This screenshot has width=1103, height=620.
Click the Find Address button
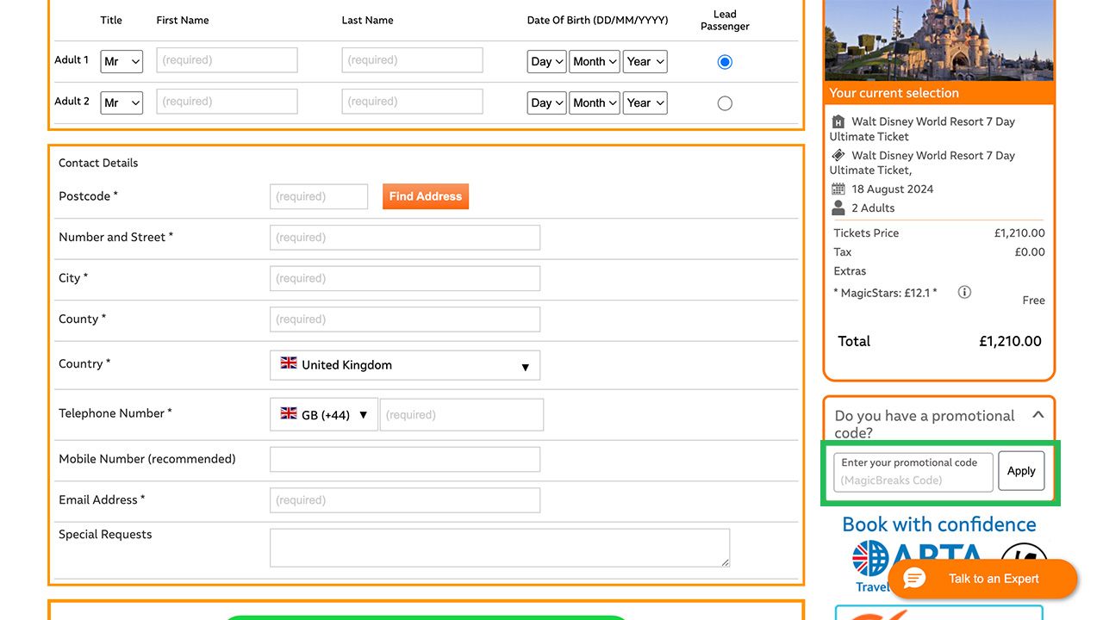(x=426, y=196)
